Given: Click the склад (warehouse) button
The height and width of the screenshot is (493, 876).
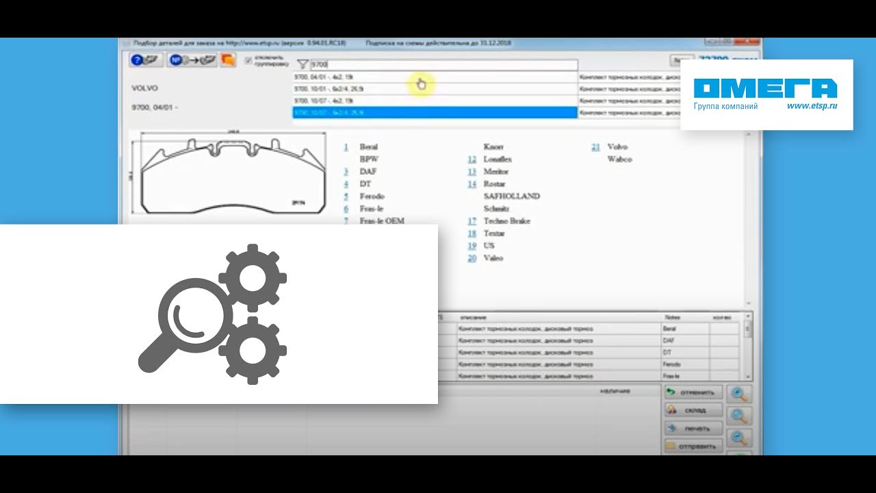Looking at the screenshot, I should coord(693,410).
